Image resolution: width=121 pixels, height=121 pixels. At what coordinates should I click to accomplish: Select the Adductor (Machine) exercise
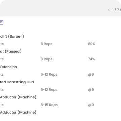pyautogui.click(x=18, y=112)
